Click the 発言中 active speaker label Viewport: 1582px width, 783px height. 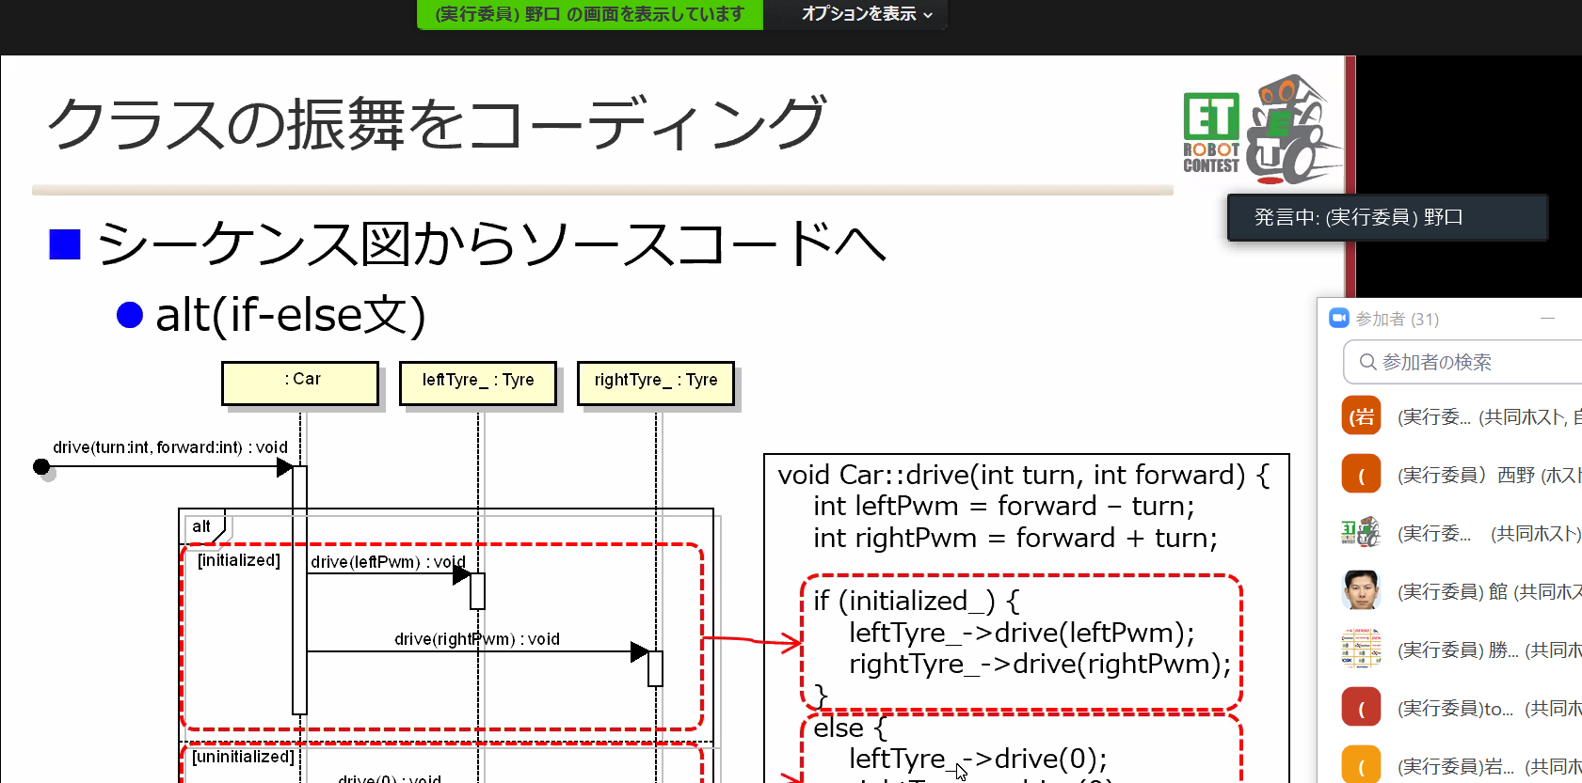pos(1386,218)
